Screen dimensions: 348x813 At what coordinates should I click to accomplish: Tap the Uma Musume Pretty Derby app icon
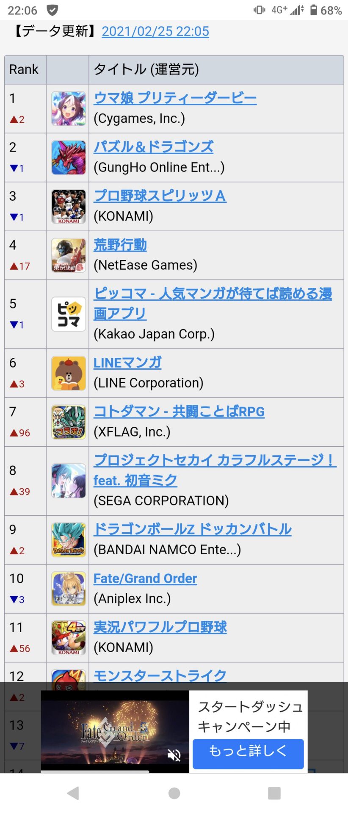tap(69, 109)
